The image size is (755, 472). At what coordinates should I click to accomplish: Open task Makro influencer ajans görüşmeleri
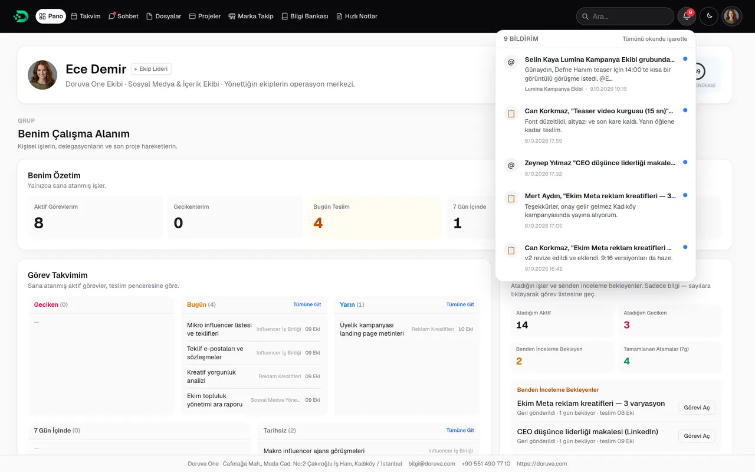coord(369,451)
